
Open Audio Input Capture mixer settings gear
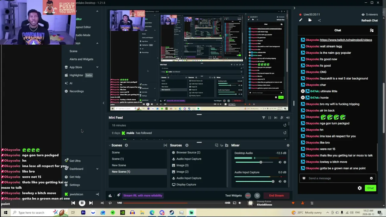click(x=285, y=181)
